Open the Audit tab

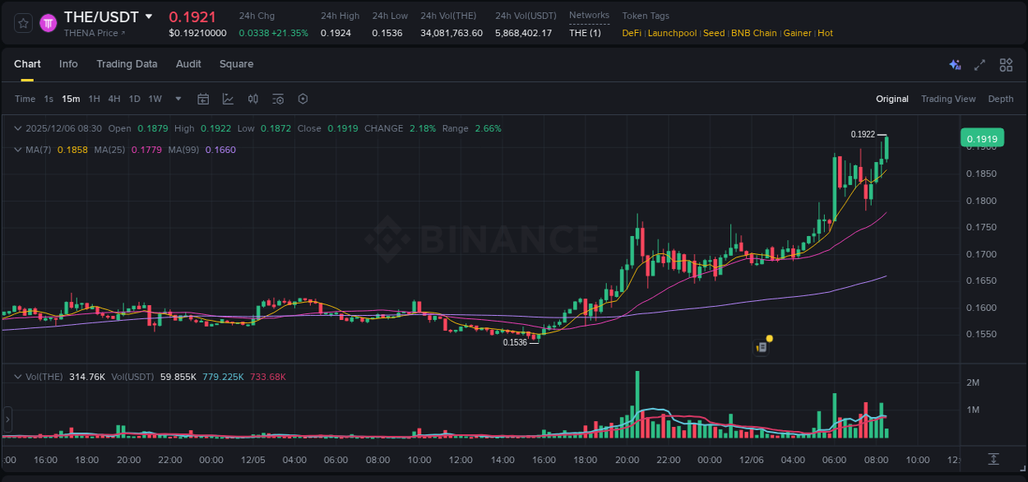pyautogui.click(x=188, y=63)
